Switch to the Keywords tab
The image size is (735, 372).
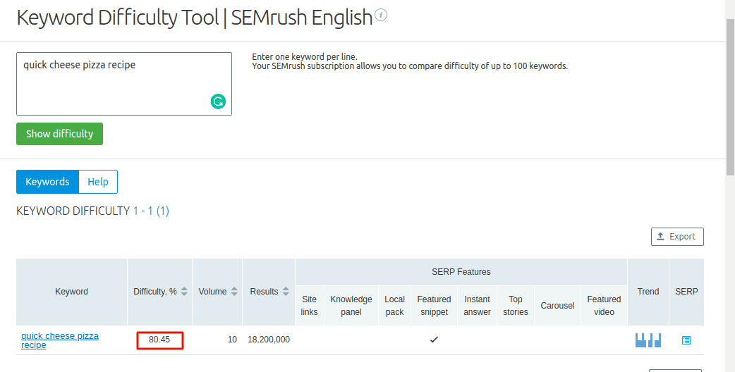click(47, 182)
